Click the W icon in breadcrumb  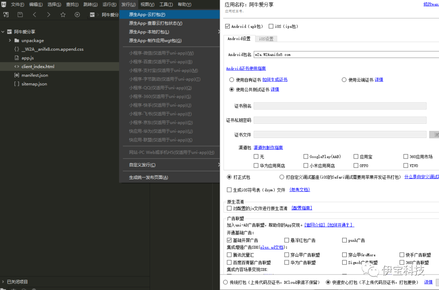92,15
